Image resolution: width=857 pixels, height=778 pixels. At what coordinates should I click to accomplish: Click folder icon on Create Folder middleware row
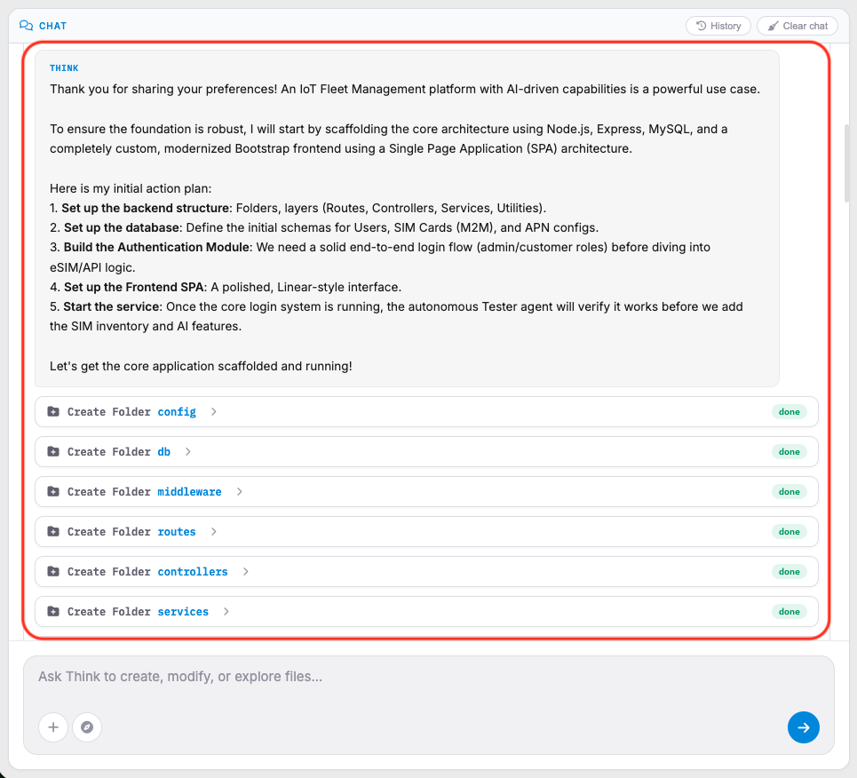(53, 491)
